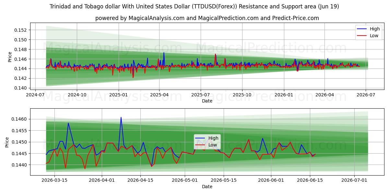389x194 pixels.
Task: Click the 0.140 tick label on the top chart
Action: click(x=21, y=88)
